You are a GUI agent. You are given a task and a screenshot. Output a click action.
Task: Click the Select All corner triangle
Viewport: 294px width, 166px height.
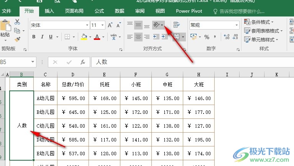tap(2, 75)
